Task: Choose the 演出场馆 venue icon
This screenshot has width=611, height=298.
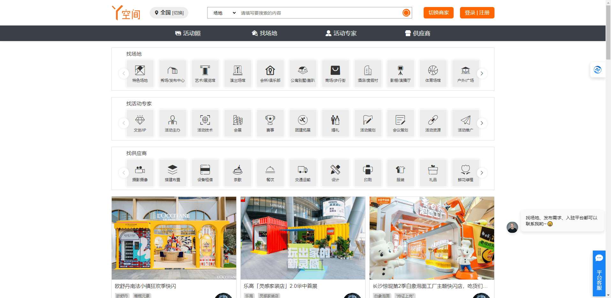Action: click(238, 74)
